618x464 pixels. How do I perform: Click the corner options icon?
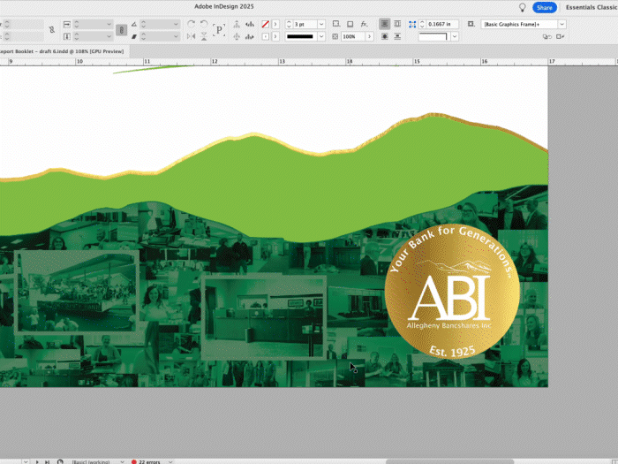(x=335, y=24)
